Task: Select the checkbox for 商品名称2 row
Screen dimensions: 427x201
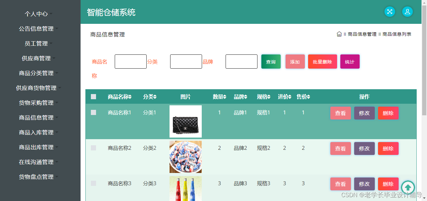Action: point(93,147)
